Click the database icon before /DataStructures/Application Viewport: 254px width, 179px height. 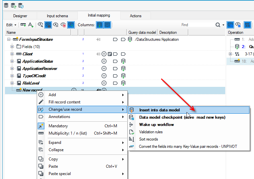(x=130, y=39)
